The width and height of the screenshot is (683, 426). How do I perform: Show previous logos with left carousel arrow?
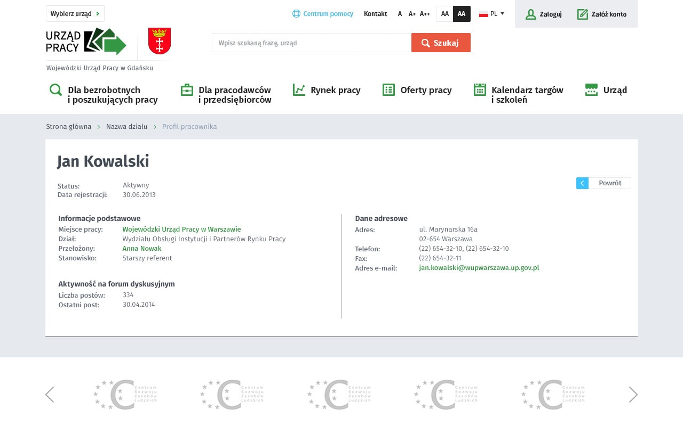pos(50,395)
